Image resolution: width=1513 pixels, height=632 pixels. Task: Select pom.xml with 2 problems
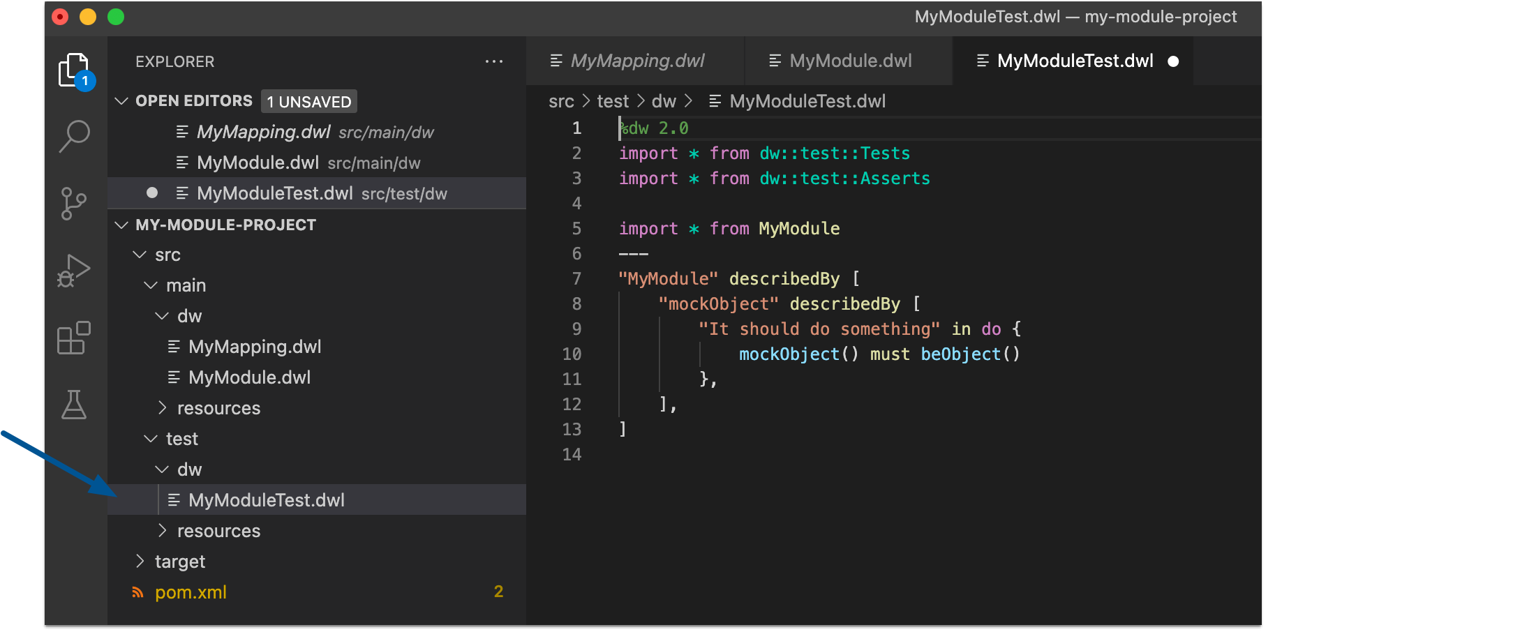(x=190, y=592)
